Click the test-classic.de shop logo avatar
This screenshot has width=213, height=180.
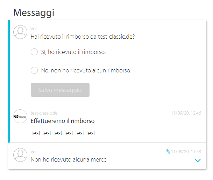pos(20,116)
